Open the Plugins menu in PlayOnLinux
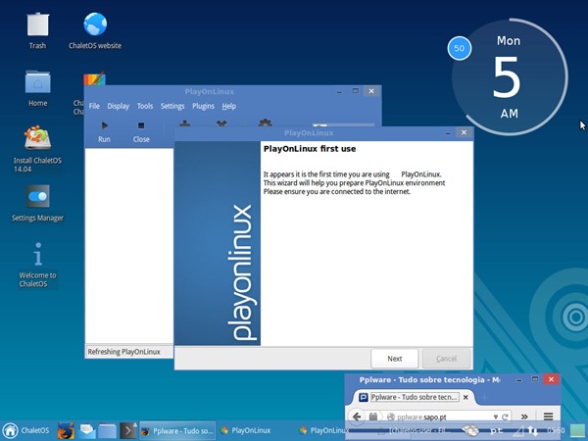This screenshot has width=588, height=441. [203, 106]
